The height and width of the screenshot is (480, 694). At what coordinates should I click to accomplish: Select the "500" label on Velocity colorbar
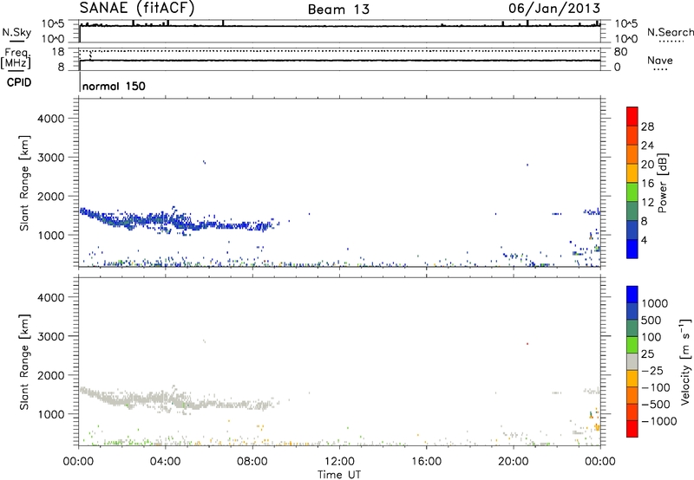click(651, 320)
